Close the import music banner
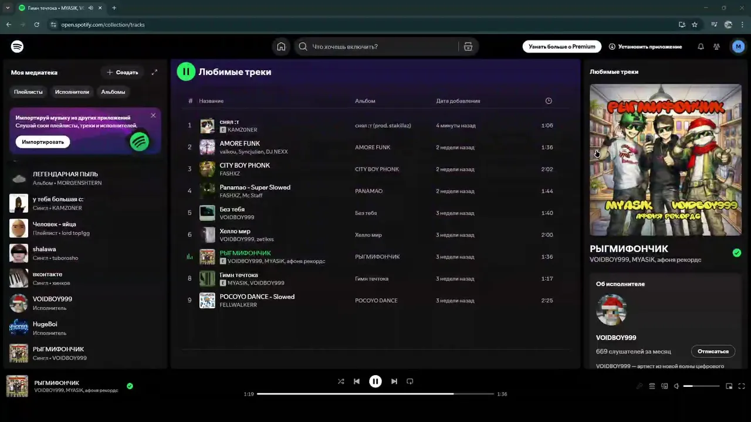The height and width of the screenshot is (422, 751). (153, 115)
